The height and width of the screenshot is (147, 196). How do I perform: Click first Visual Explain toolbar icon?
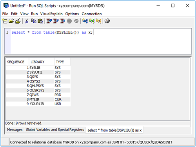pyautogui.click(x=85, y=21)
